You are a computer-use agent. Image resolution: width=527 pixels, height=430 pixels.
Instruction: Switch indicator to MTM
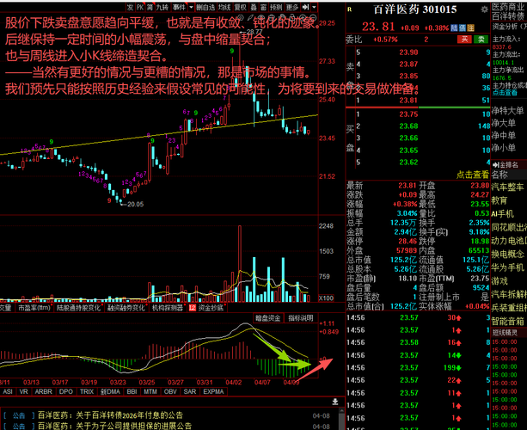pyautogui.click(x=150, y=391)
